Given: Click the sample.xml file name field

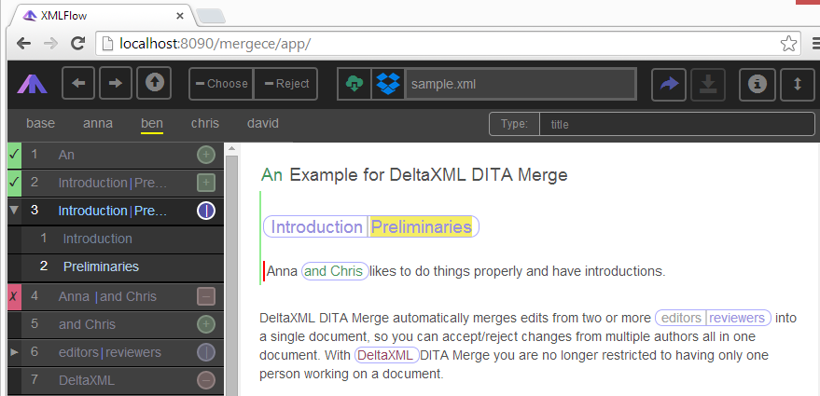Looking at the screenshot, I should (x=521, y=84).
